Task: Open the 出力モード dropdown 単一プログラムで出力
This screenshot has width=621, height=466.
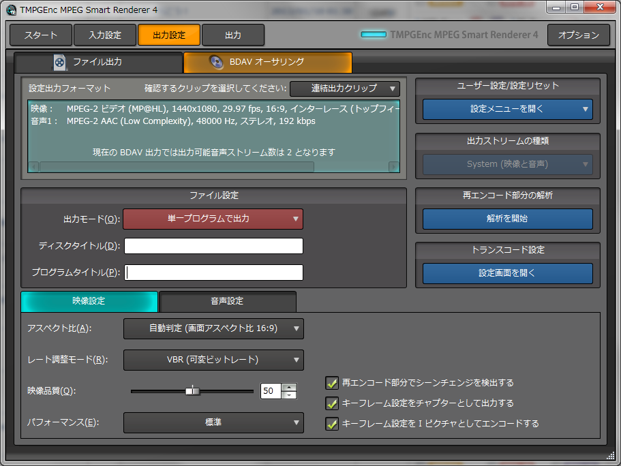Action: (213, 219)
